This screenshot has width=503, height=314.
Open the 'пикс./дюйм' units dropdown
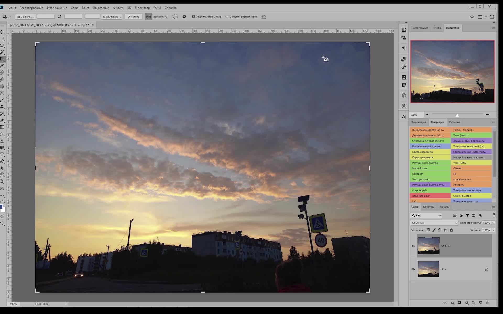(112, 17)
